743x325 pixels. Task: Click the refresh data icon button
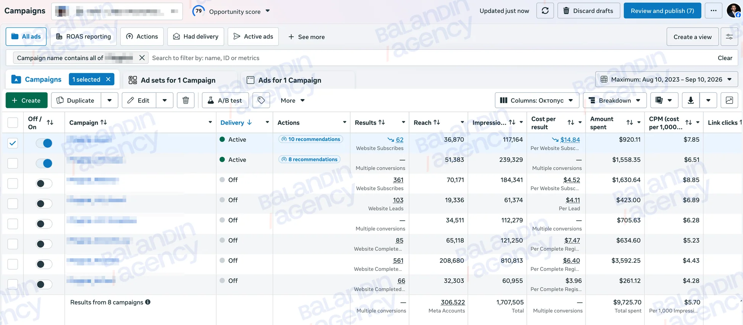point(545,11)
